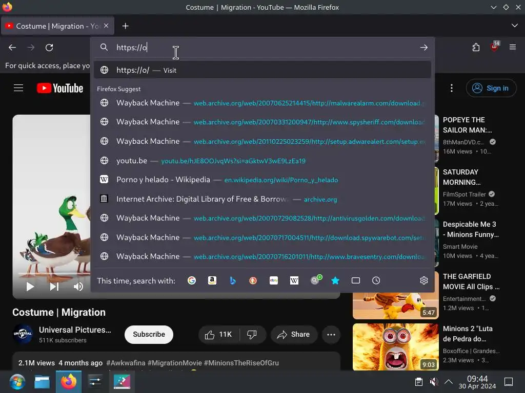The width and height of the screenshot is (525, 393).
Task: Dislike the video
Action: (252, 334)
